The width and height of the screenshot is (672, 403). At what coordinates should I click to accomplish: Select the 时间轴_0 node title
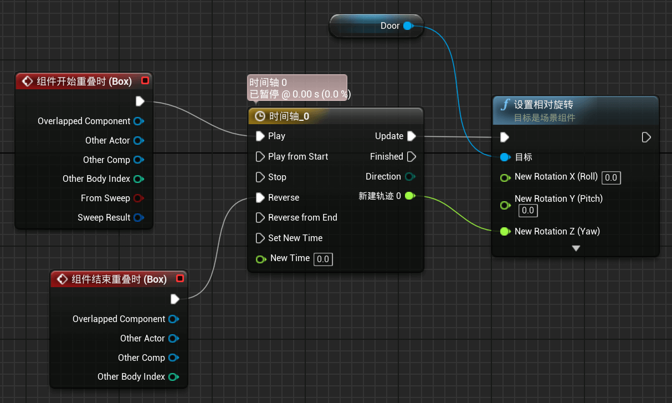289,116
